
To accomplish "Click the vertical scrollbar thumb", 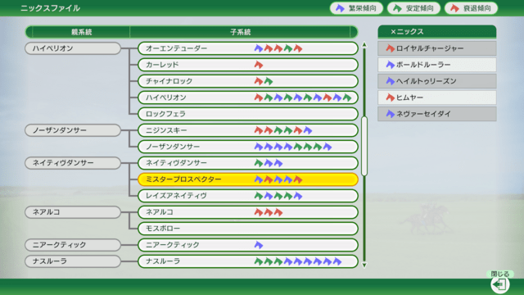I will [x=364, y=146].
